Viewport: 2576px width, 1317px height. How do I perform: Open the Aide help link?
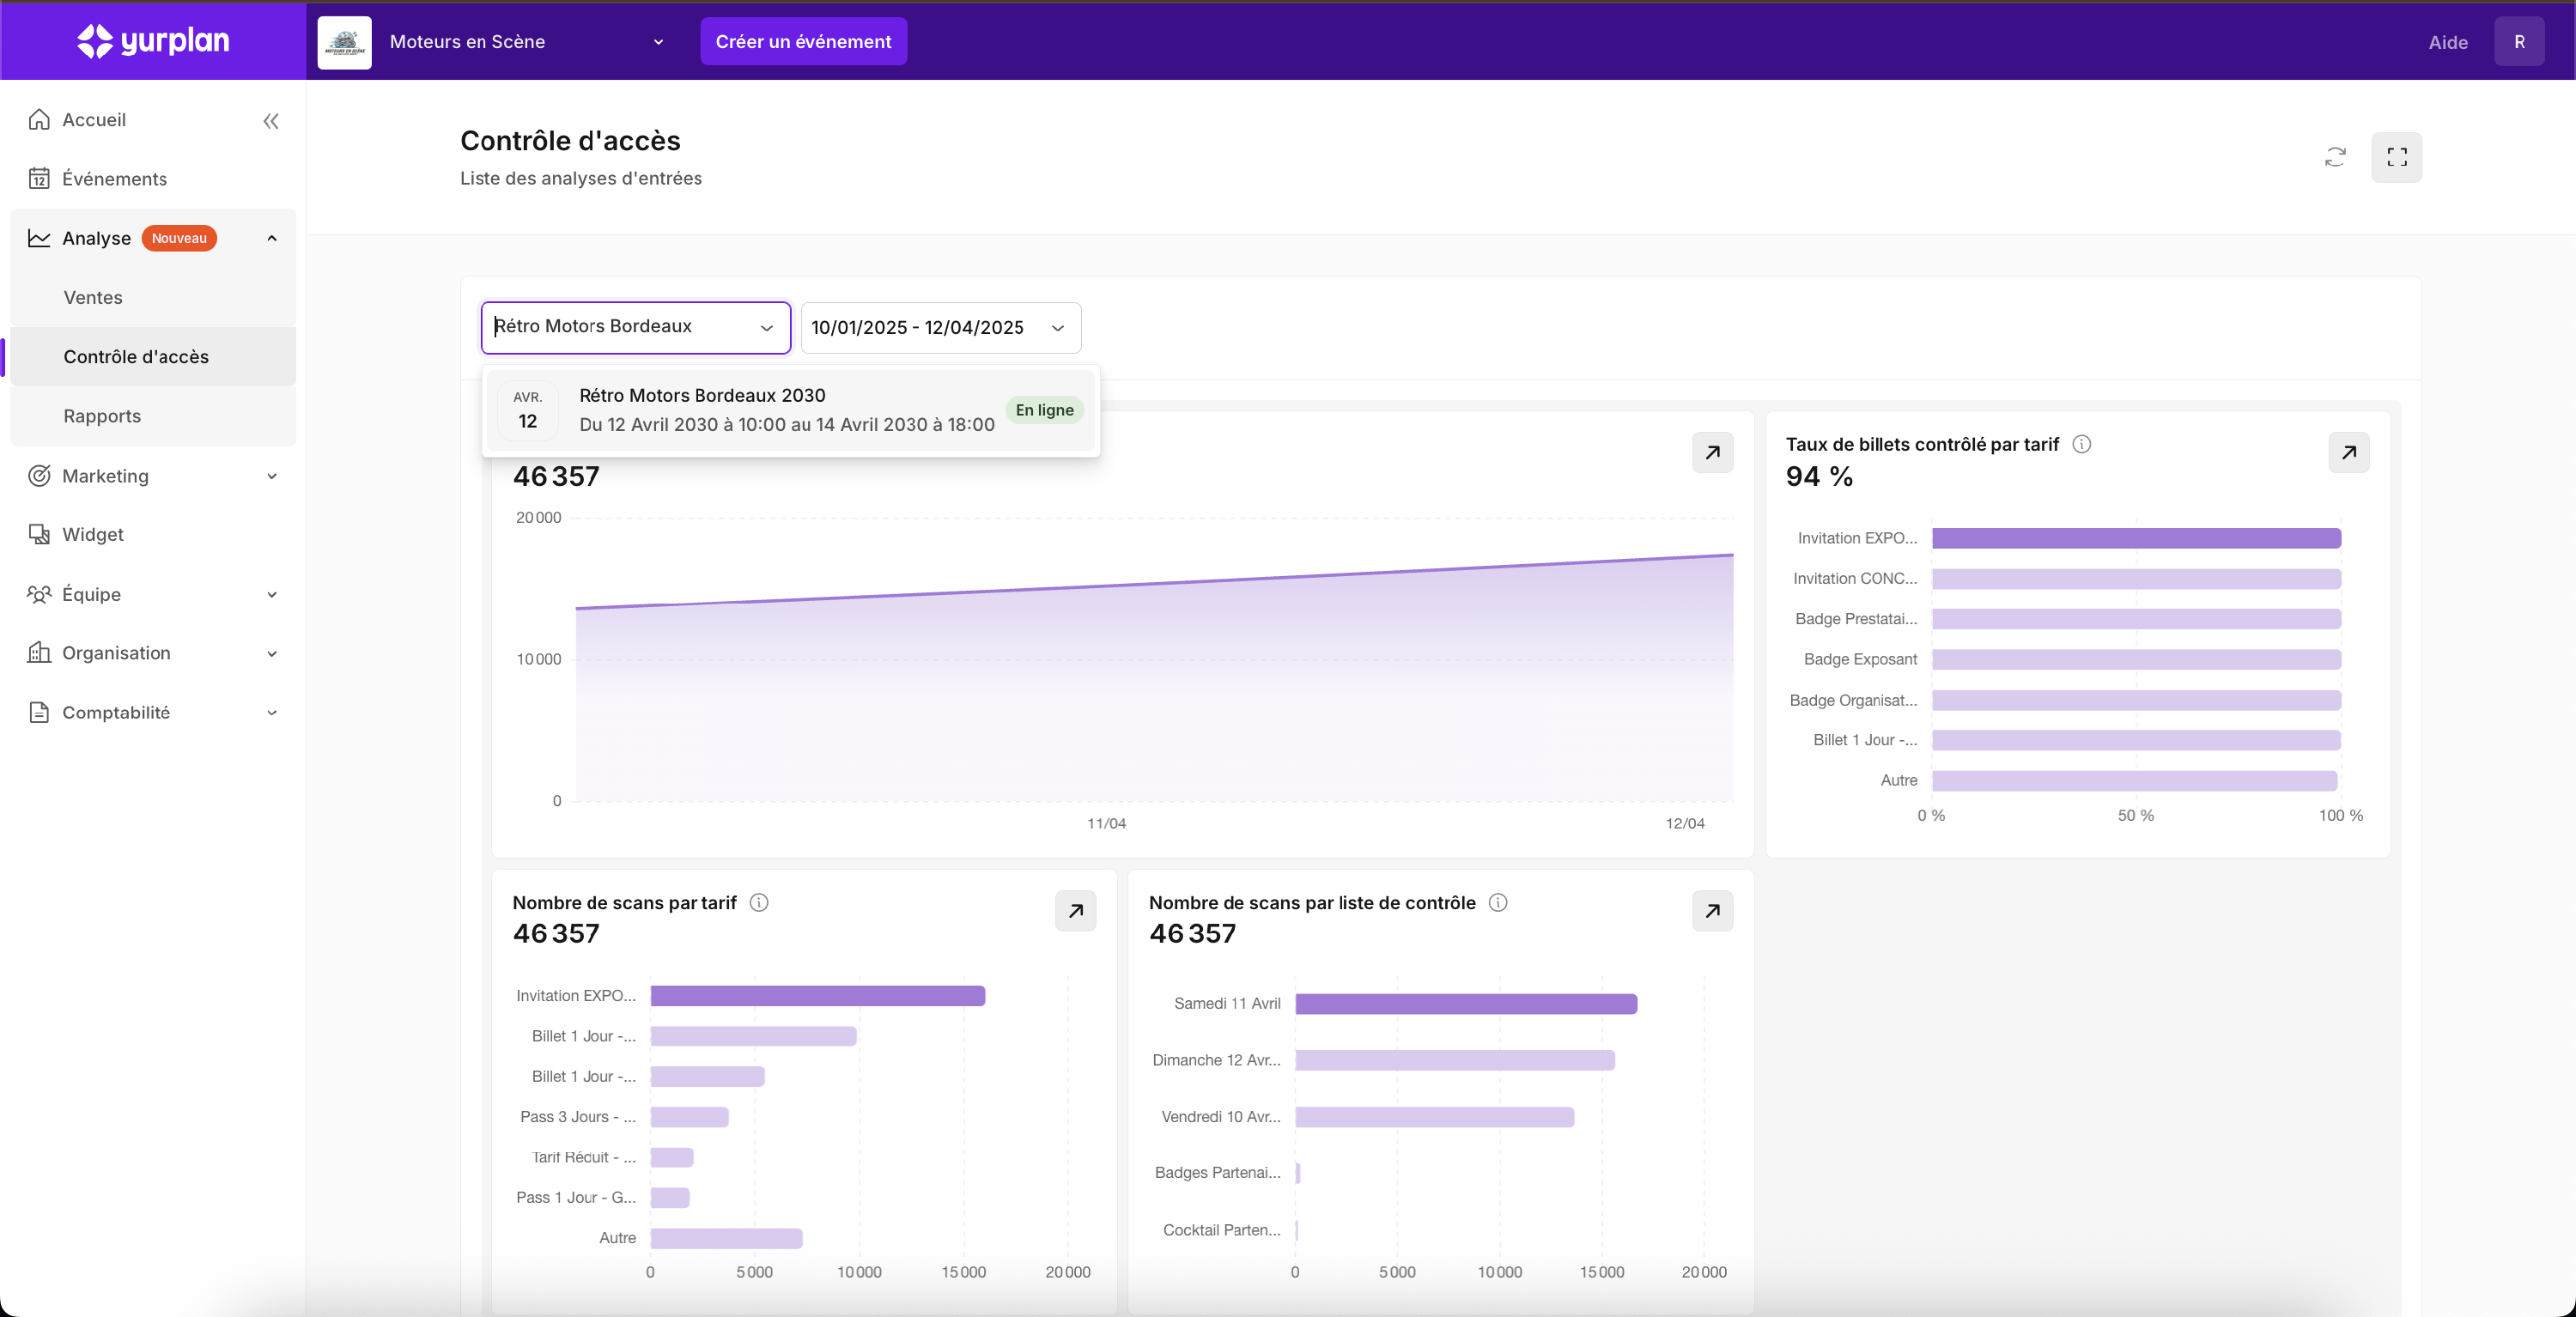(x=2447, y=42)
